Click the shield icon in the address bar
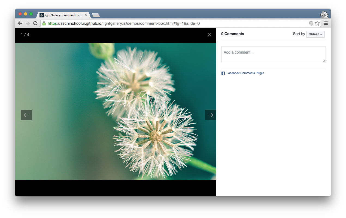 pos(311,23)
